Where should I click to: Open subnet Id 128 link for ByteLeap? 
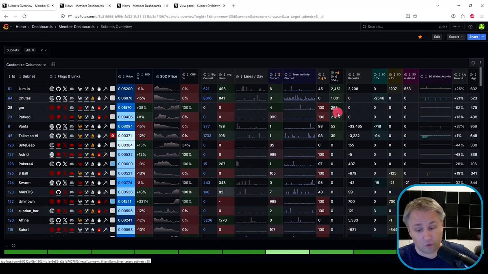click(11, 145)
